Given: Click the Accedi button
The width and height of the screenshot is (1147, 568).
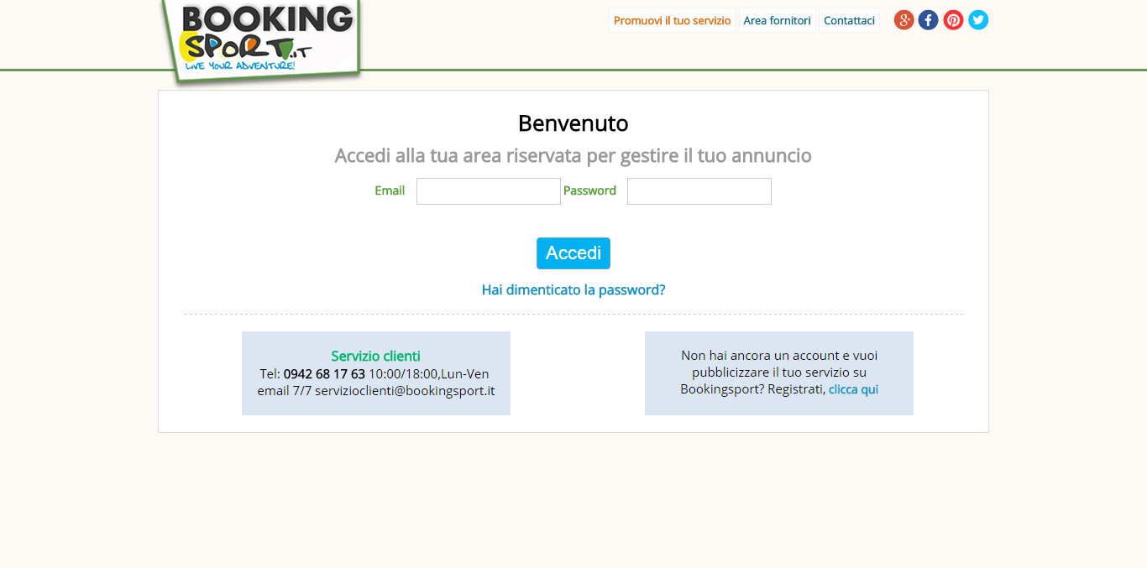Looking at the screenshot, I should point(573,253).
